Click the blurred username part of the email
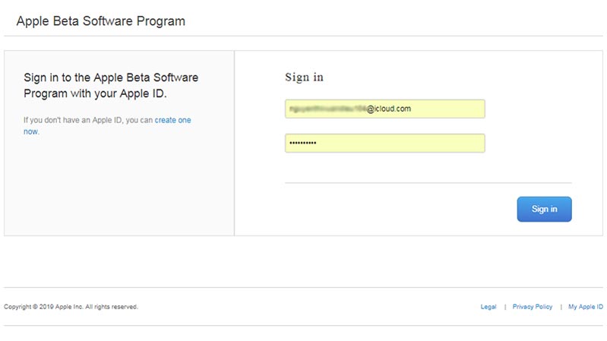The image size is (607, 341). [327, 109]
